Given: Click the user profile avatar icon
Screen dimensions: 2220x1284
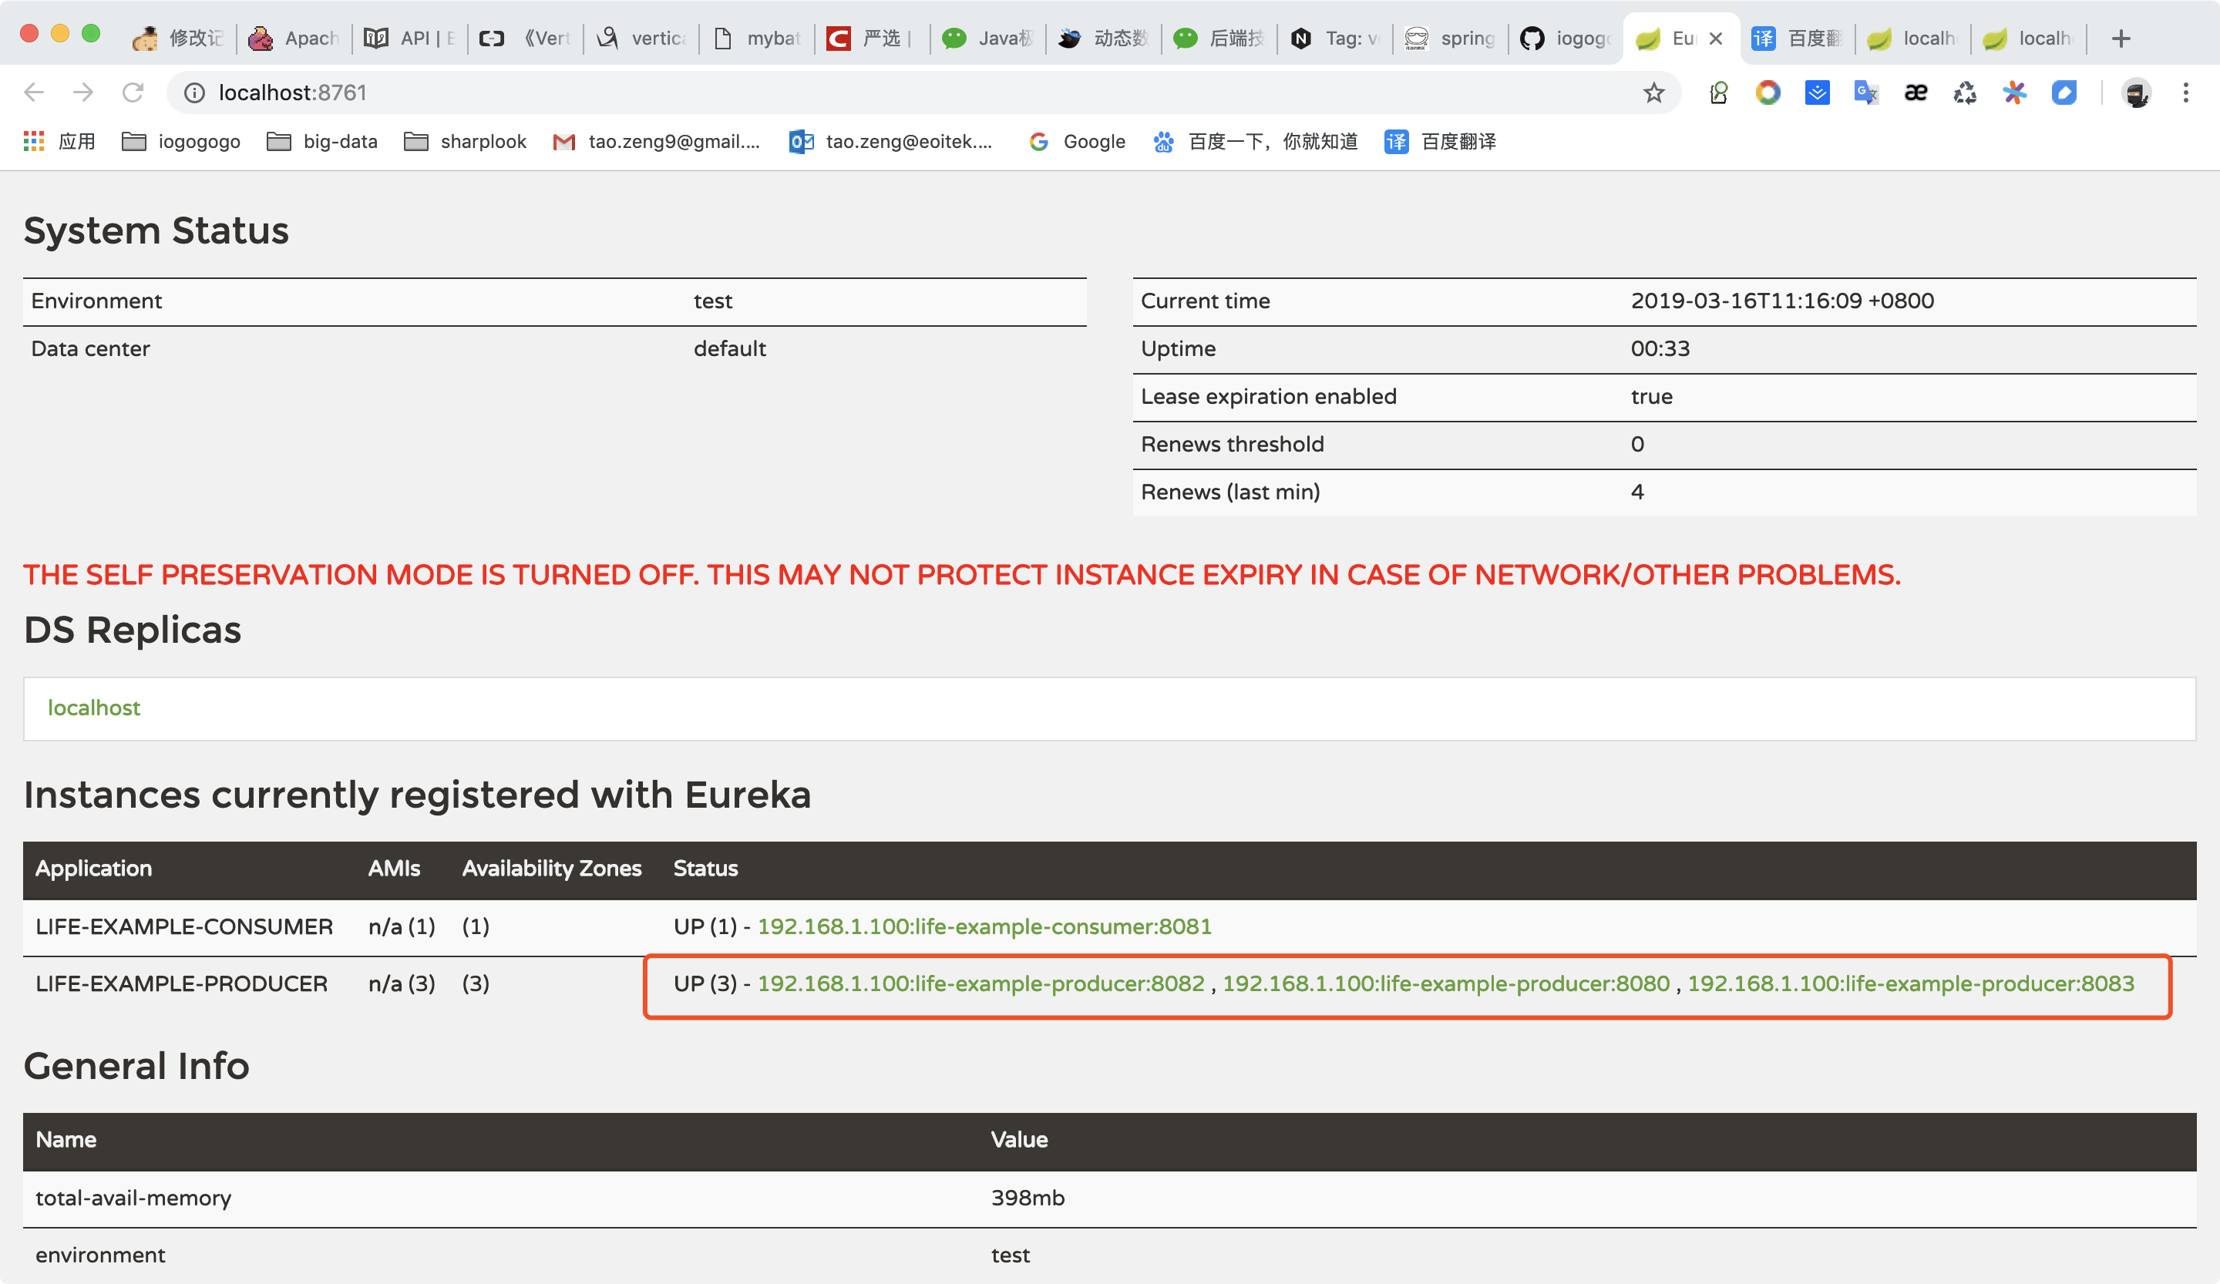Looking at the screenshot, I should [x=2136, y=92].
